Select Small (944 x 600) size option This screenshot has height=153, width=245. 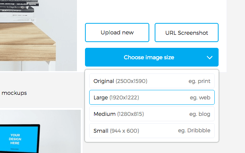tap(152, 131)
